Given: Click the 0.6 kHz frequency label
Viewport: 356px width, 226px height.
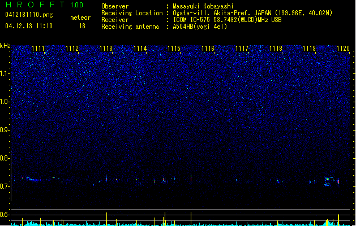Looking at the screenshot, I should (5, 215).
